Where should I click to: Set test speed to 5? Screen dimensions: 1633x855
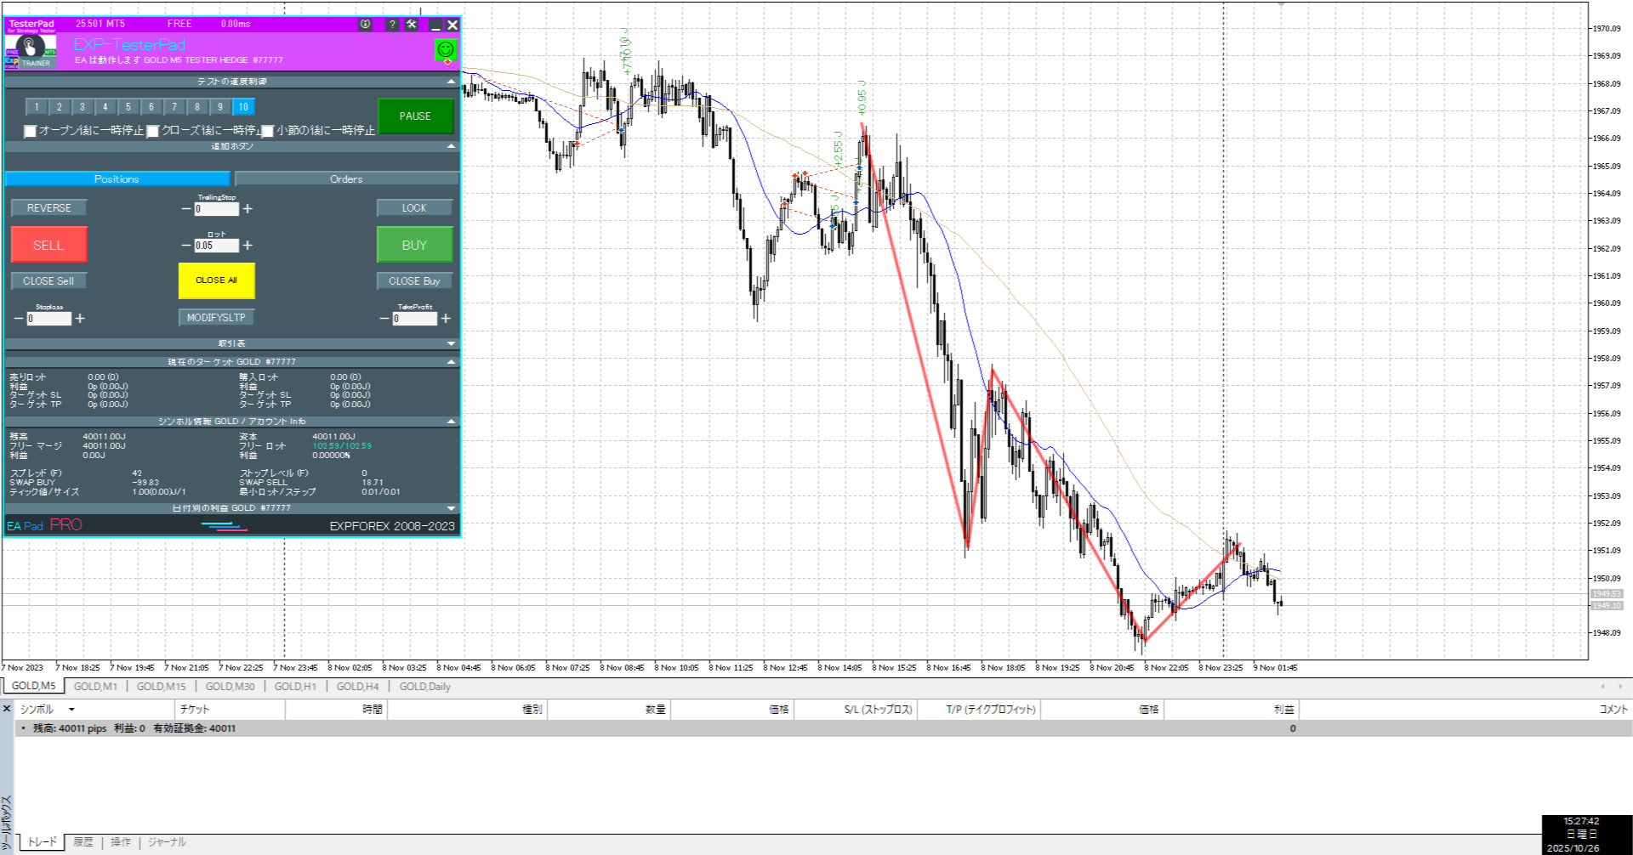click(128, 107)
